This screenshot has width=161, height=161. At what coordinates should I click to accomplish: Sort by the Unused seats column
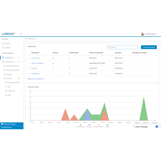(74, 53)
